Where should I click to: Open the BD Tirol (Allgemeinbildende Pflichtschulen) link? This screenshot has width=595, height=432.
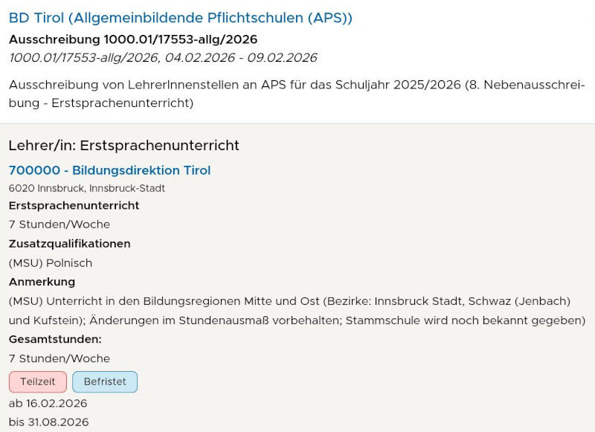tap(181, 19)
